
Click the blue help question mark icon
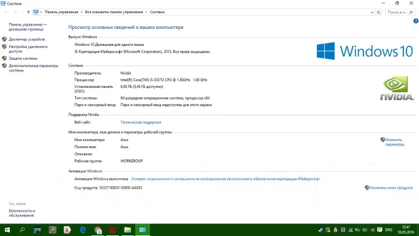coord(416,21)
